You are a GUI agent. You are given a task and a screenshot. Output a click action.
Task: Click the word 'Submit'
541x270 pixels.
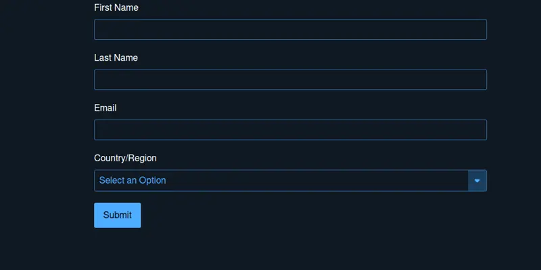(x=117, y=215)
